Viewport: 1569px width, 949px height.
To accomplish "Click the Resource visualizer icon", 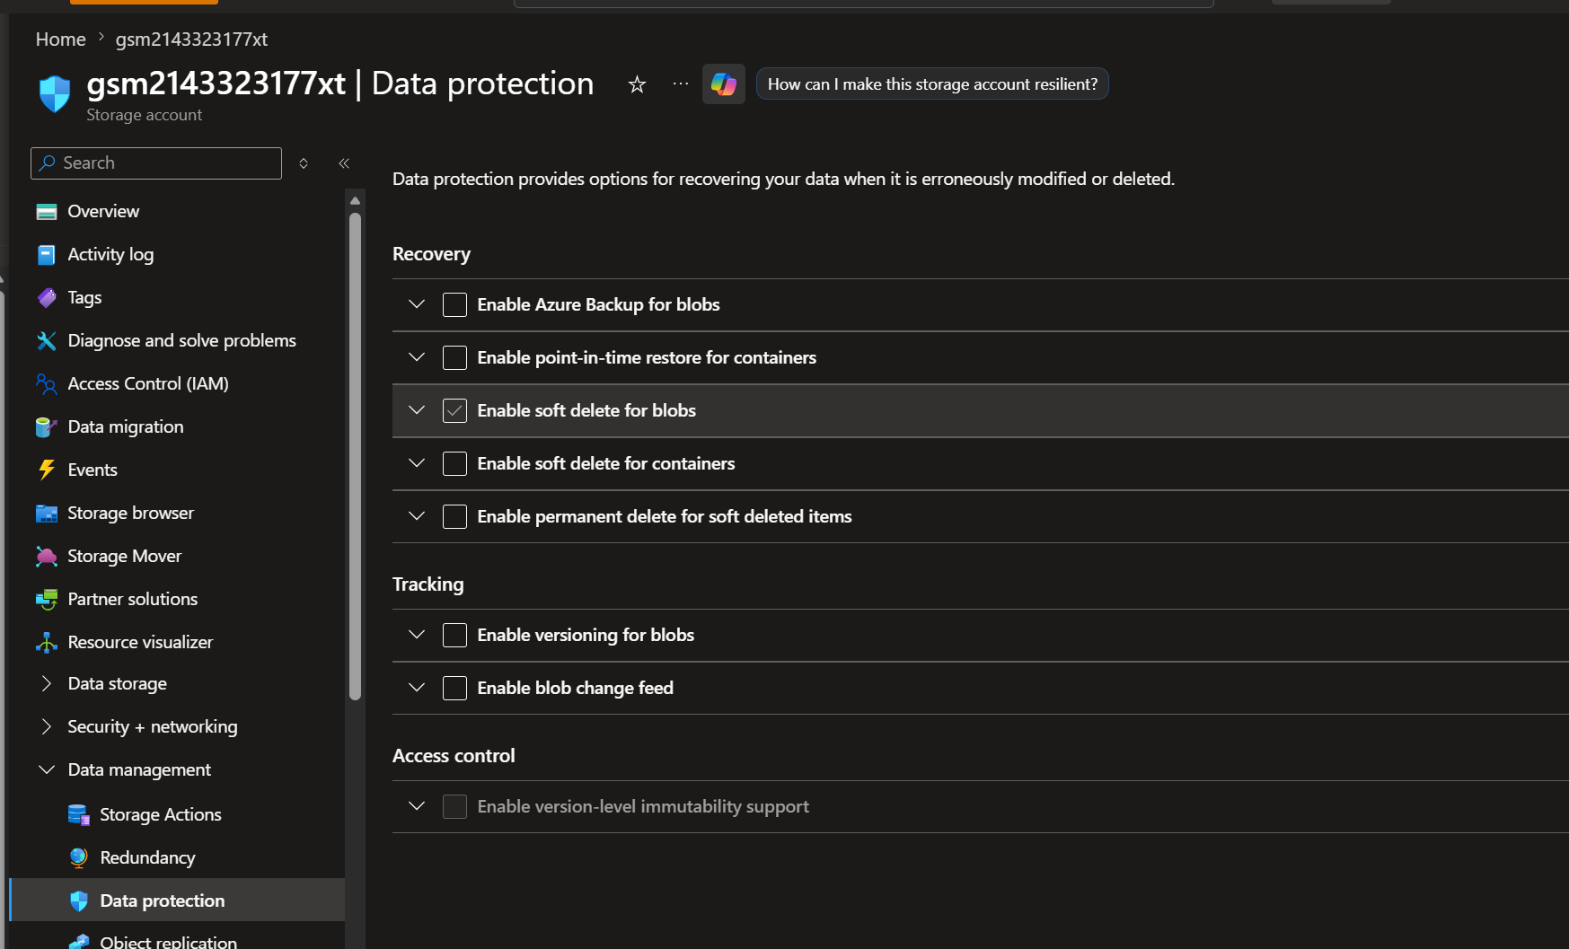I will pyautogui.click(x=47, y=643).
